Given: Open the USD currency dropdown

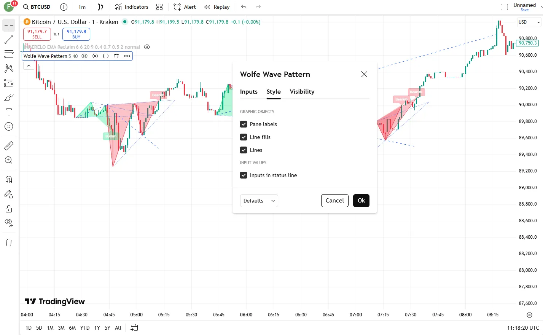Looking at the screenshot, I should coord(529,22).
